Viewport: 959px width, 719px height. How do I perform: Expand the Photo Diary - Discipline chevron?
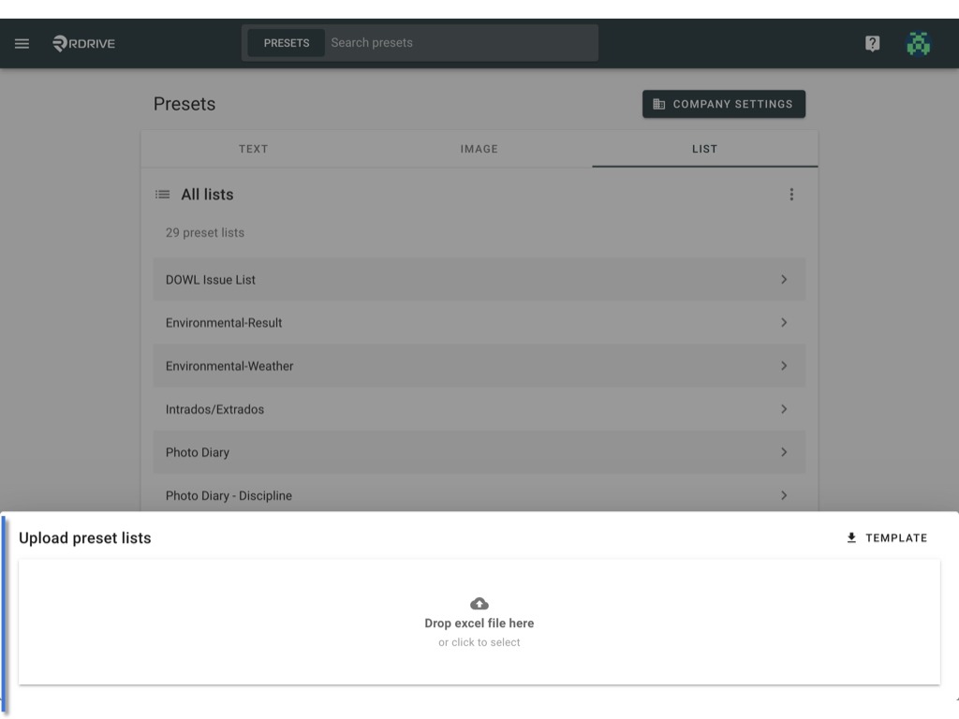[x=784, y=495]
